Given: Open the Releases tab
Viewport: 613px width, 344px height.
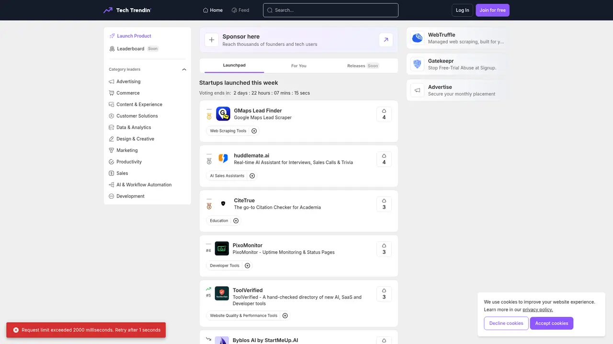Looking at the screenshot, I should pos(363,65).
